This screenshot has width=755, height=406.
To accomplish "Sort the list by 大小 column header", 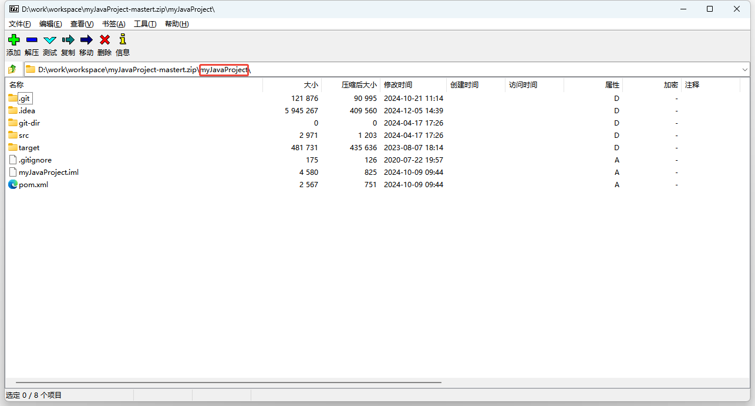I will (x=311, y=85).
